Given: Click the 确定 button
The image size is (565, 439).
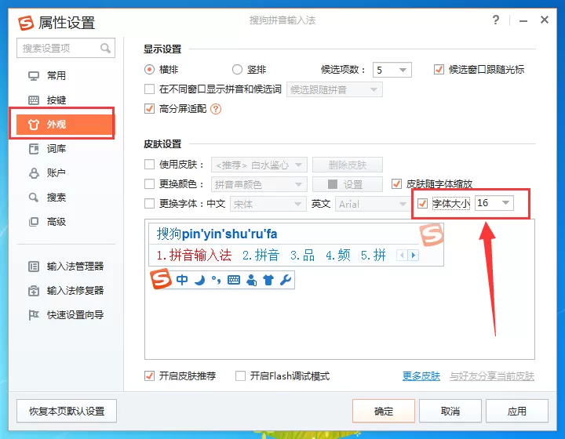Looking at the screenshot, I should [384, 411].
